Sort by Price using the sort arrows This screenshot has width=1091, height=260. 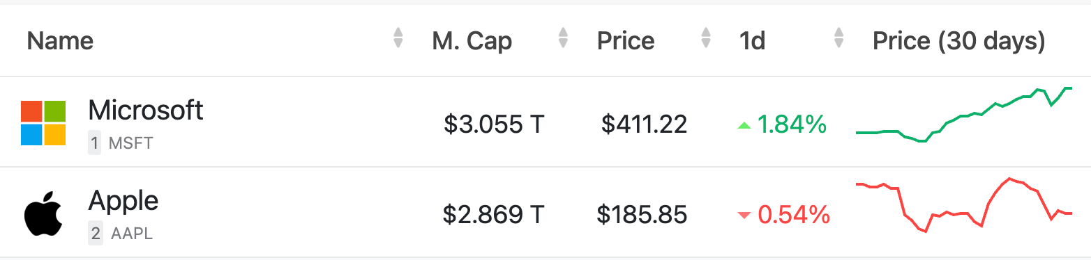coord(706,38)
